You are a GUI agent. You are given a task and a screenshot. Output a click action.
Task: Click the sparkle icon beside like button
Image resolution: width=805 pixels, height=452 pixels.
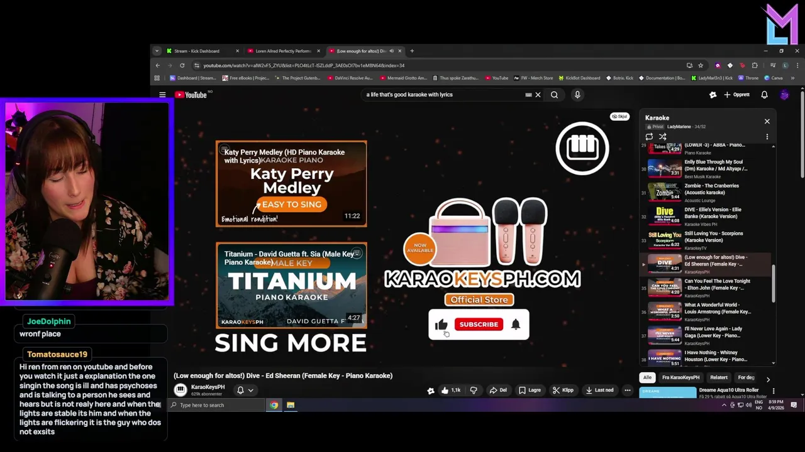(x=431, y=390)
